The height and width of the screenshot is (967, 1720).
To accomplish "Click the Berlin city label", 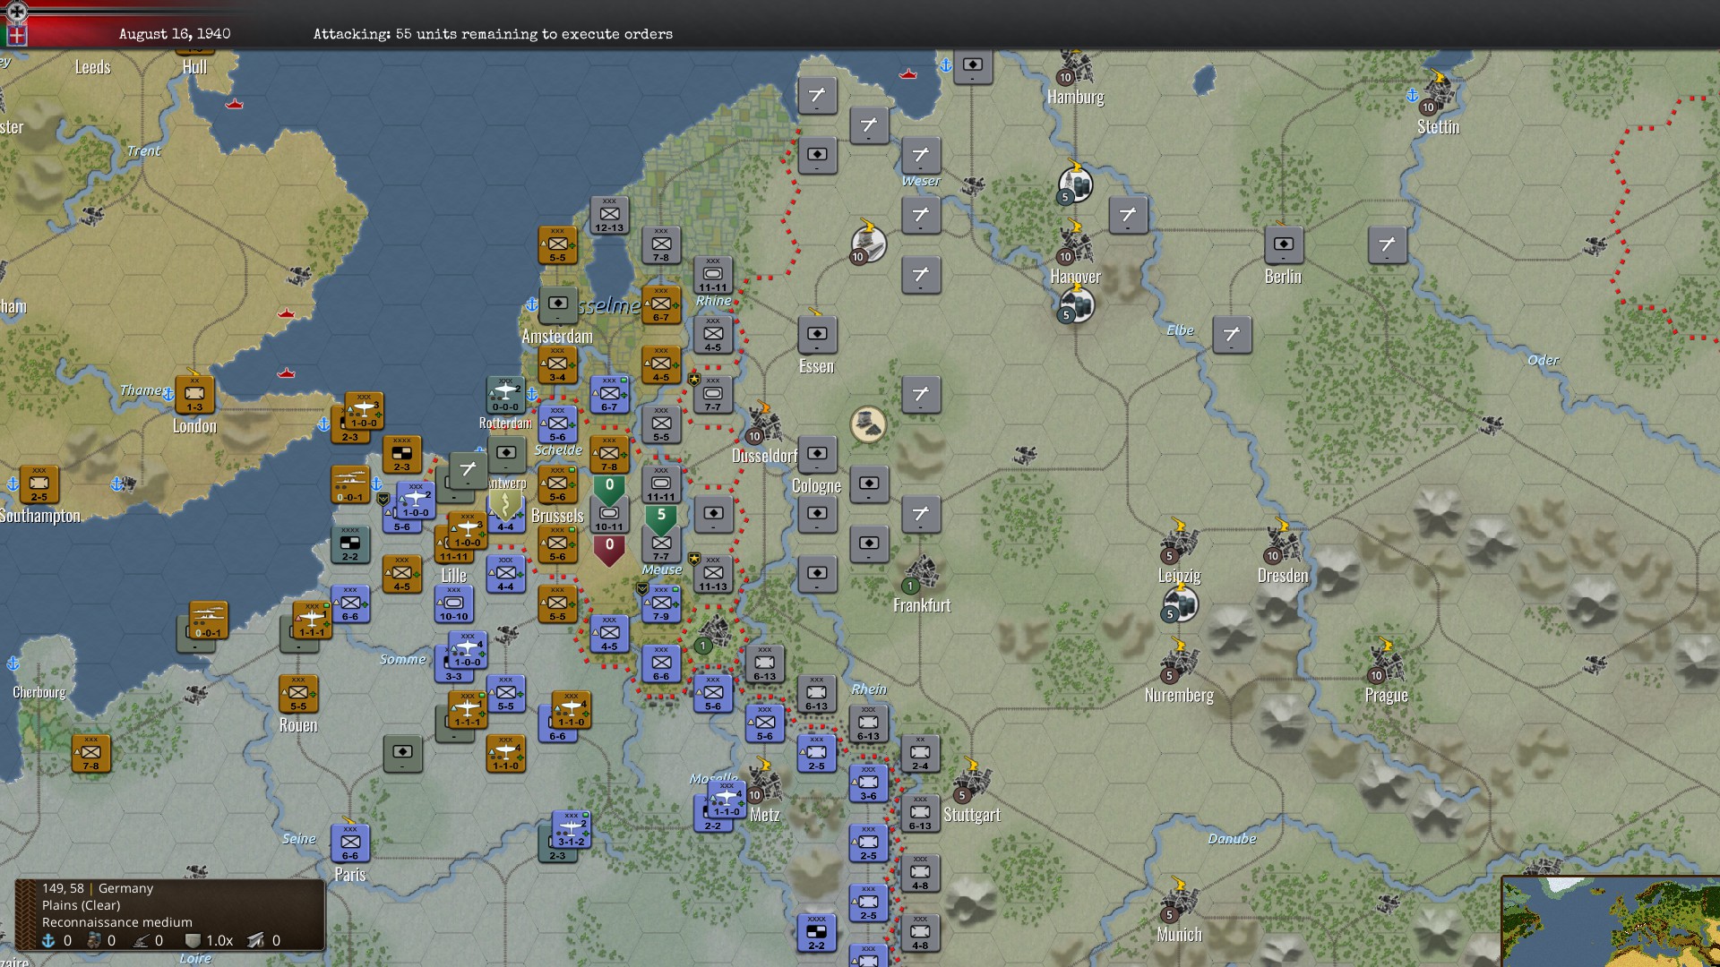I will (1283, 277).
